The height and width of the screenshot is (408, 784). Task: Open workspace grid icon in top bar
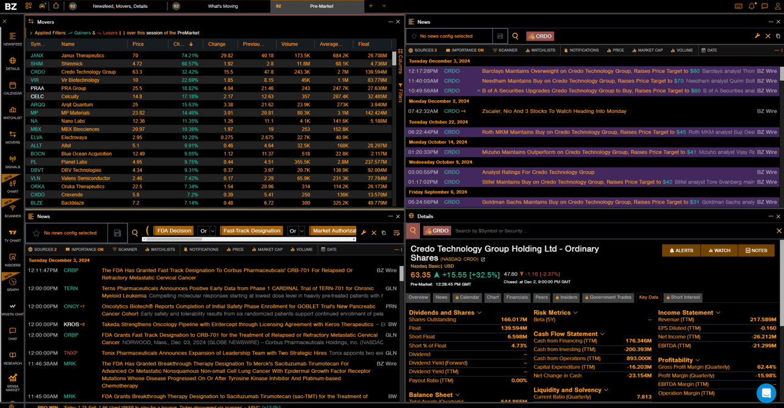point(29,6)
